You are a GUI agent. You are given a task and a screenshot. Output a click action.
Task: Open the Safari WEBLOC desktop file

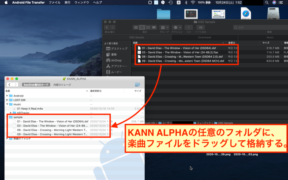pos(246,13)
